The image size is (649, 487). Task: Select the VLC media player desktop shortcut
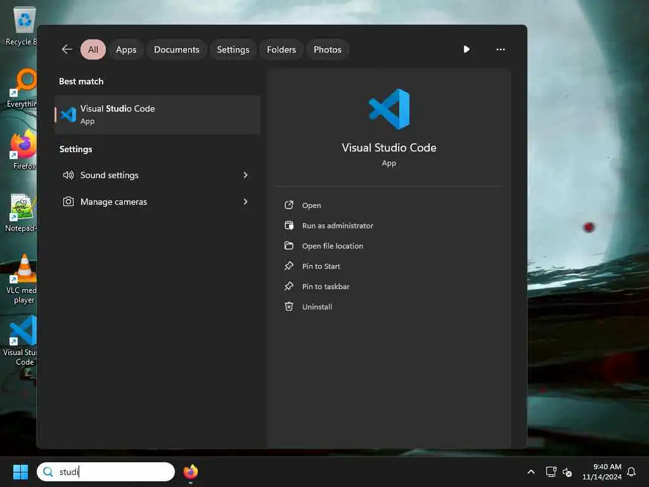[x=22, y=279]
